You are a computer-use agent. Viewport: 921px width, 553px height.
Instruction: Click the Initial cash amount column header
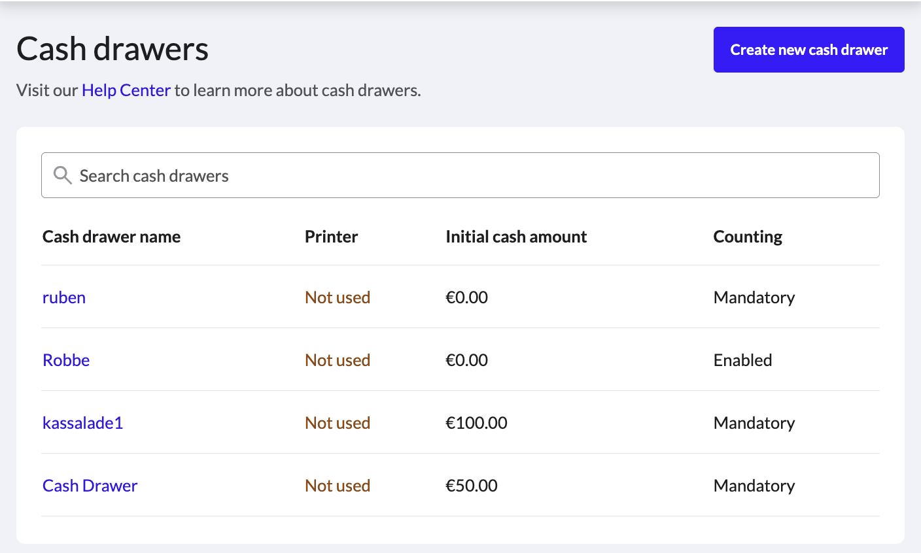tap(516, 237)
